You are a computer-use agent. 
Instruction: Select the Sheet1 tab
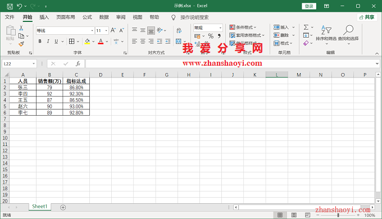coord(40,207)
